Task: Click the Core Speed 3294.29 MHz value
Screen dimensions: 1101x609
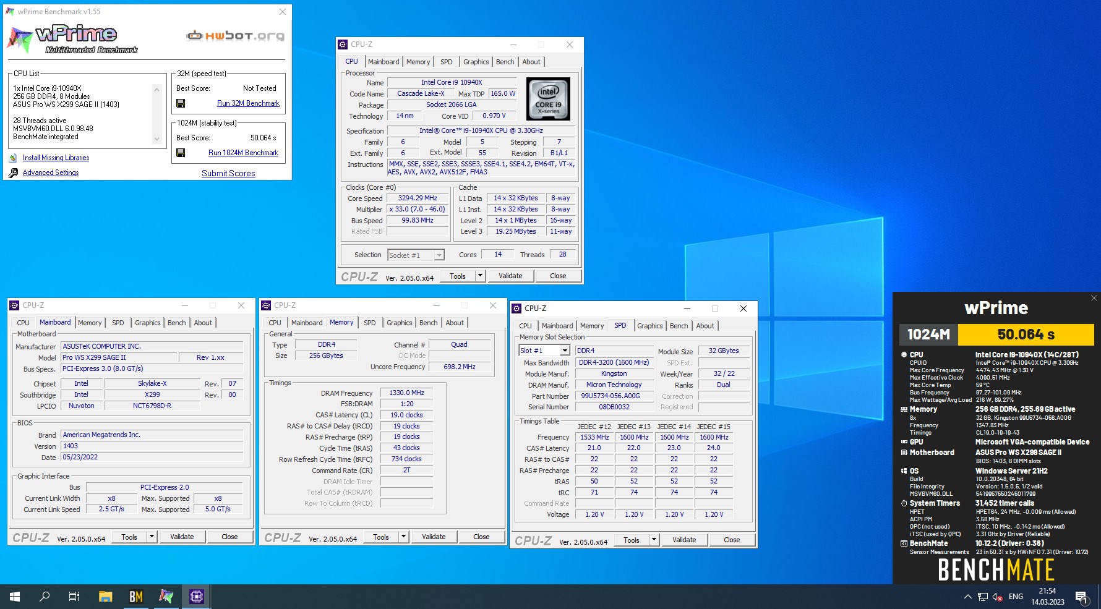Action: pos(418,198)
